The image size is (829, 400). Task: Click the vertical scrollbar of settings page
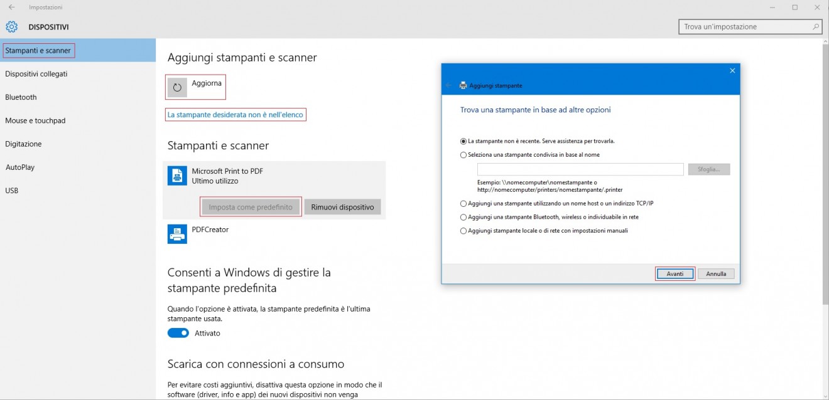[825, 176]
